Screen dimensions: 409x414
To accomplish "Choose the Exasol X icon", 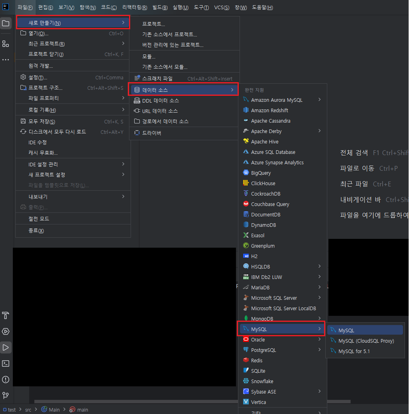I will [246, 235].
